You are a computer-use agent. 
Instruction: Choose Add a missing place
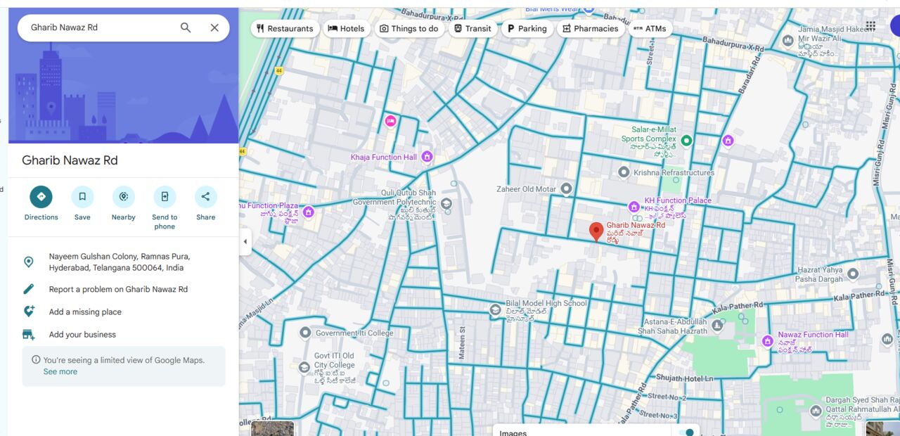pyautogui.click(x=85, y=312)
